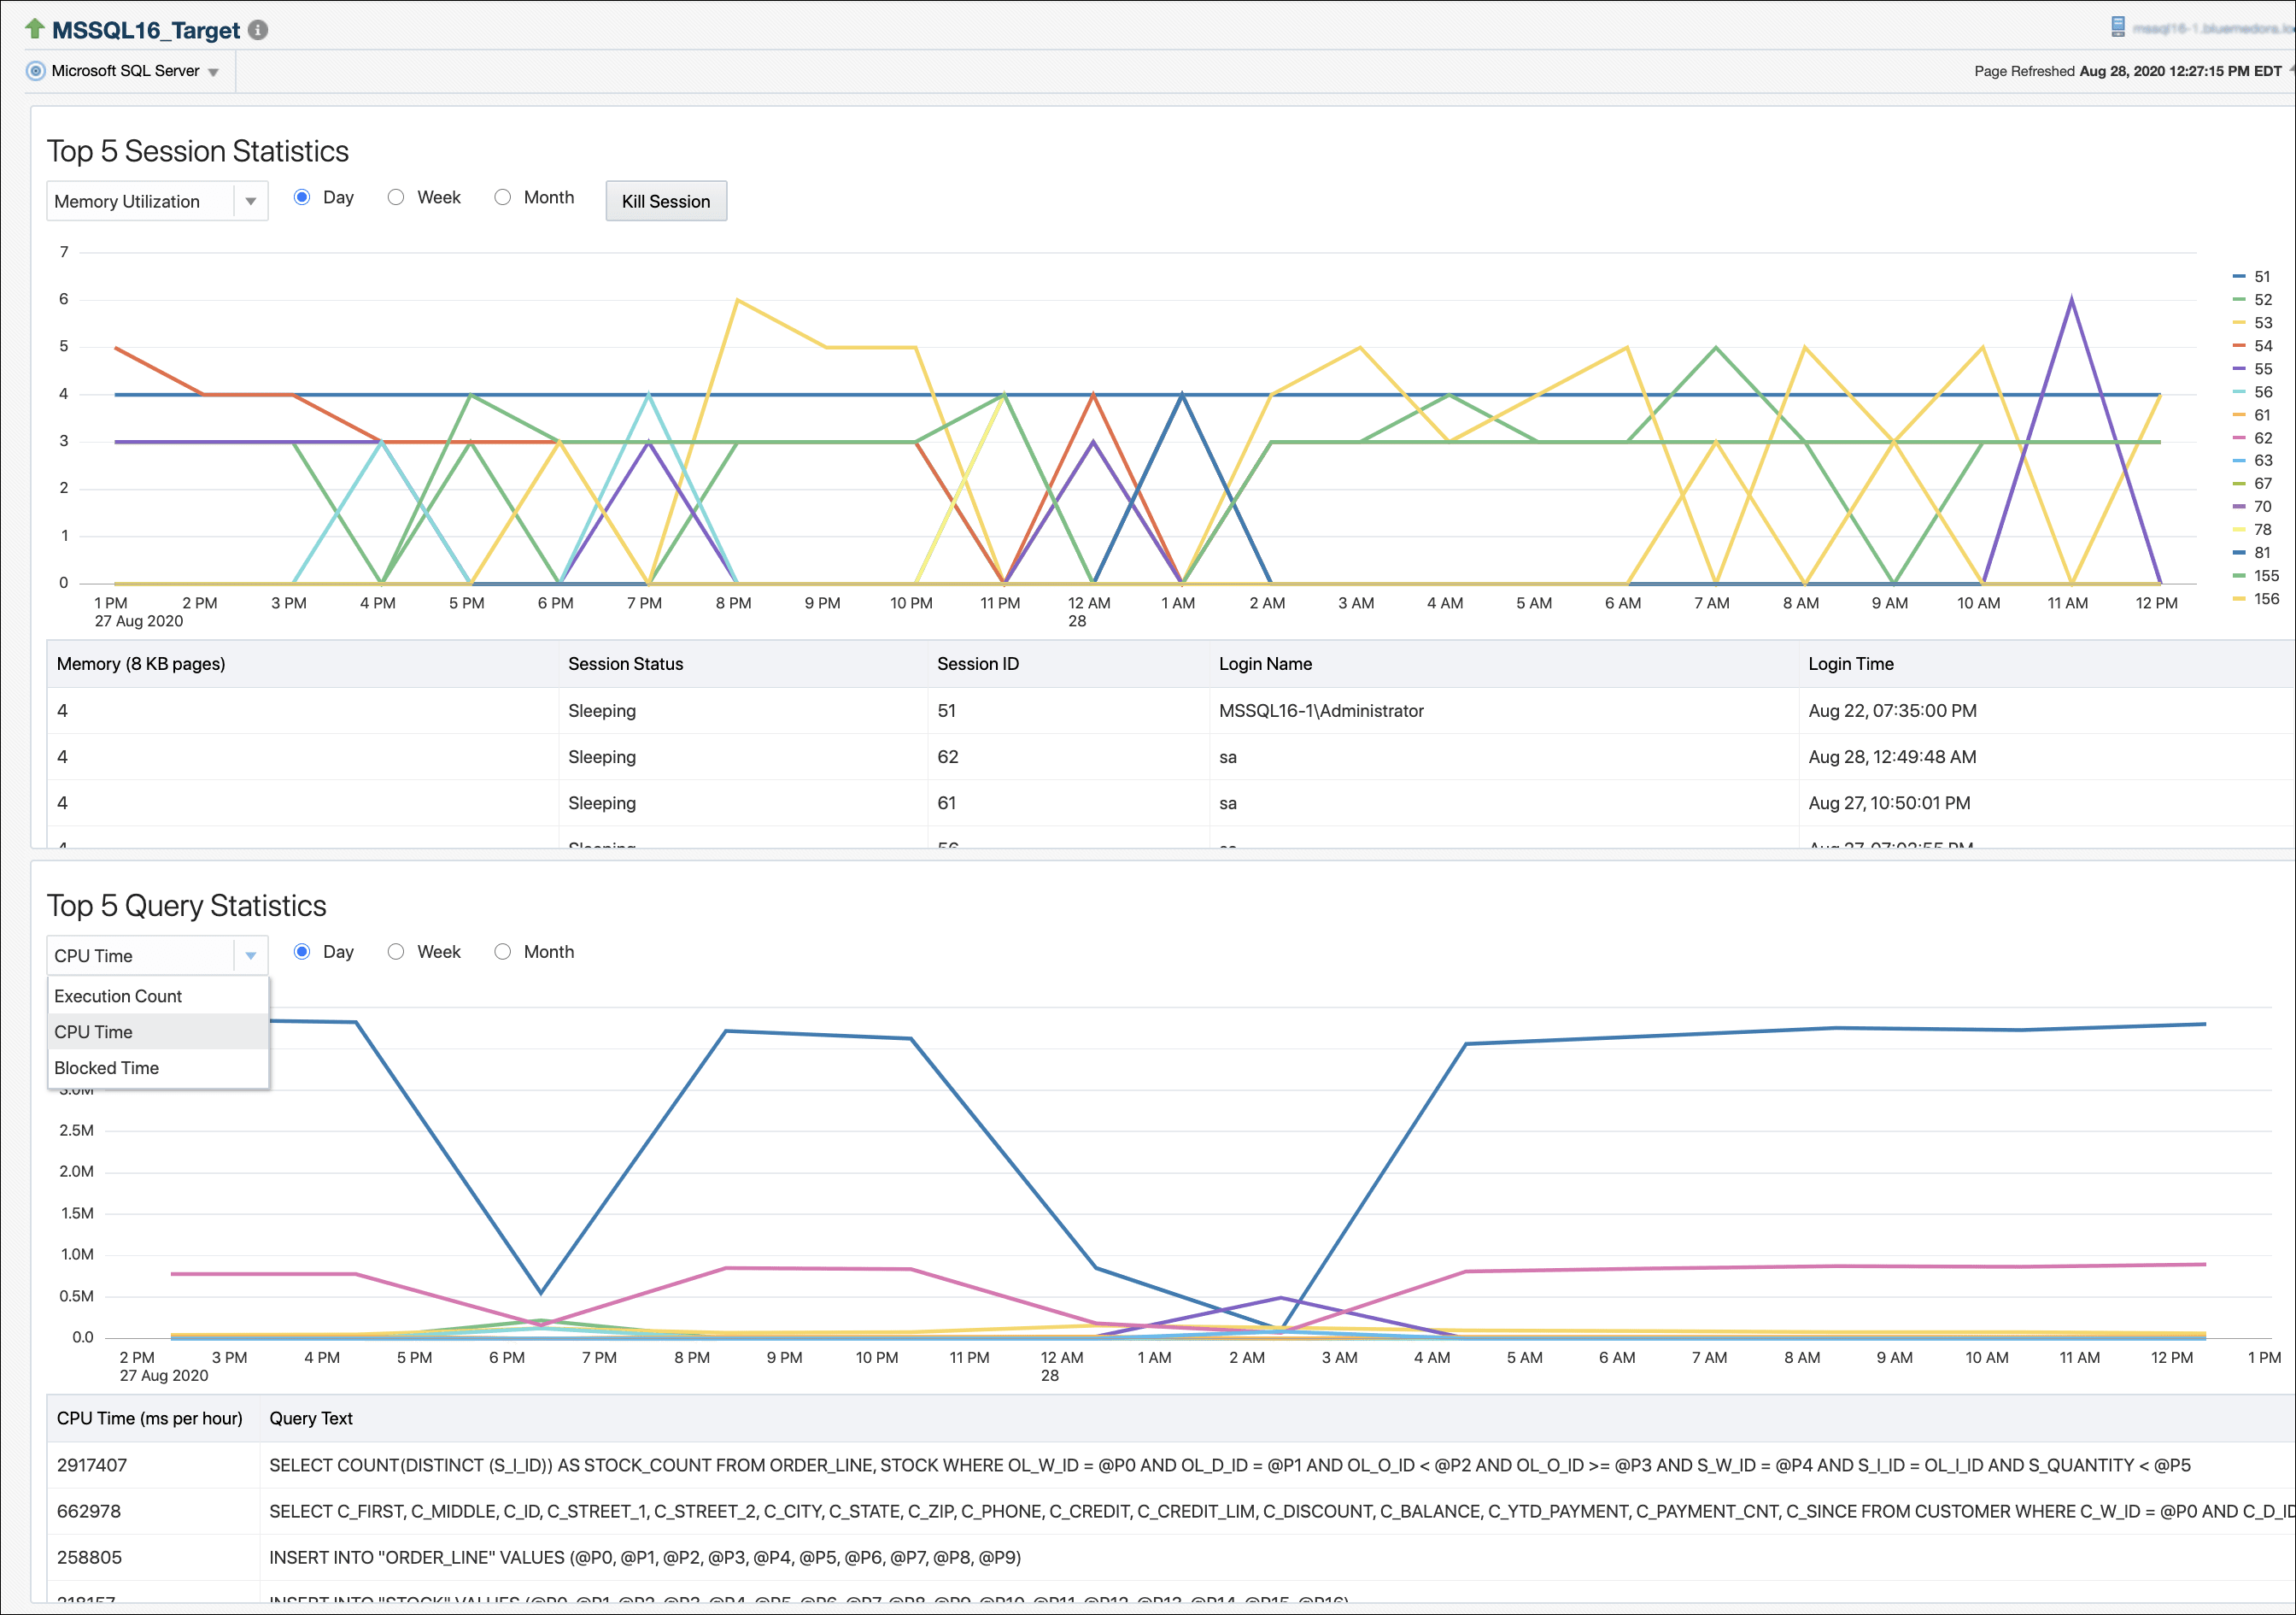2296x1615 pixels.
Task: Click the green status arrow beside MSSQL16_Target
Action: point(34,29)
